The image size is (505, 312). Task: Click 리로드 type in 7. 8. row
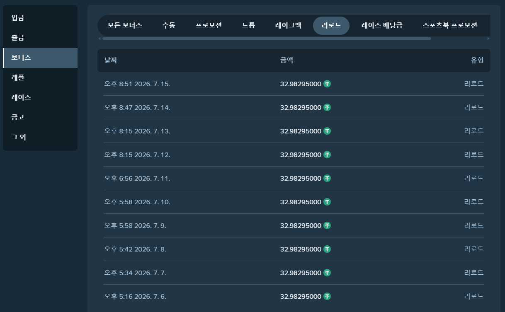pyautogui.click(x=474, y=249)
